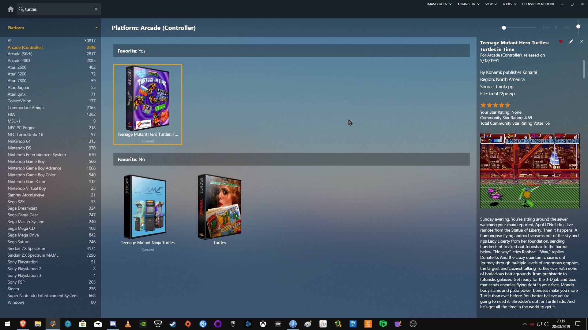Skip to previous music track

pyautogui.click(x=546, y=28)
